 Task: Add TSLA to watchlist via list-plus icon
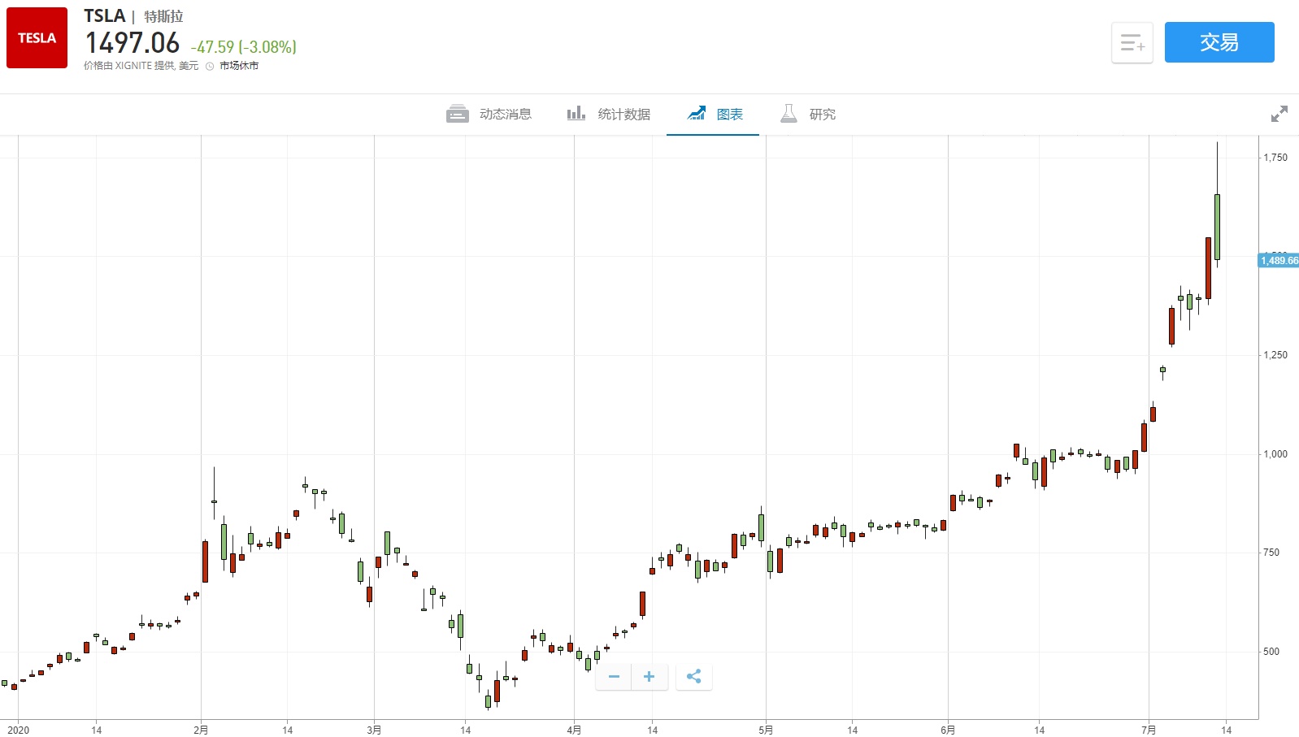click(1132, 42)
